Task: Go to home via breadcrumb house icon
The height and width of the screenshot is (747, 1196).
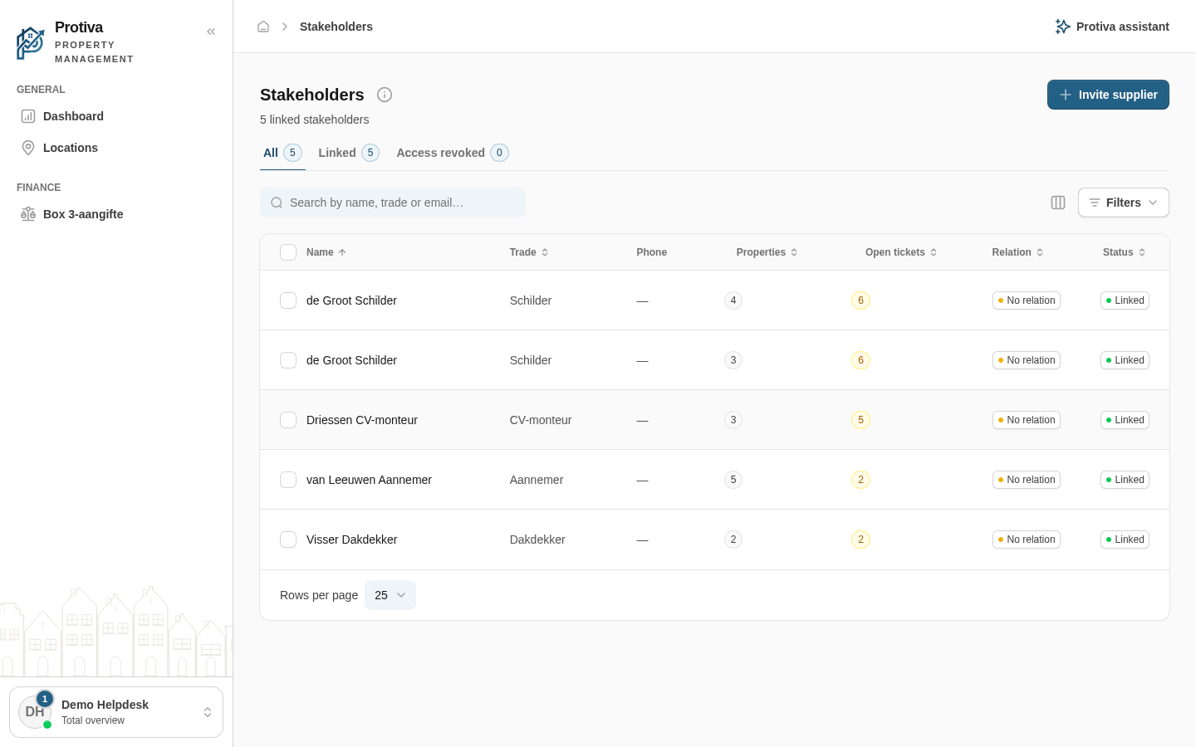Action: (263, 27)
